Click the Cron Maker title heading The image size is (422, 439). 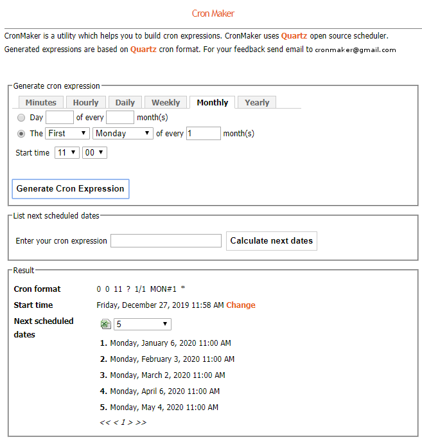pyautogui.click(x=213, y=13)
